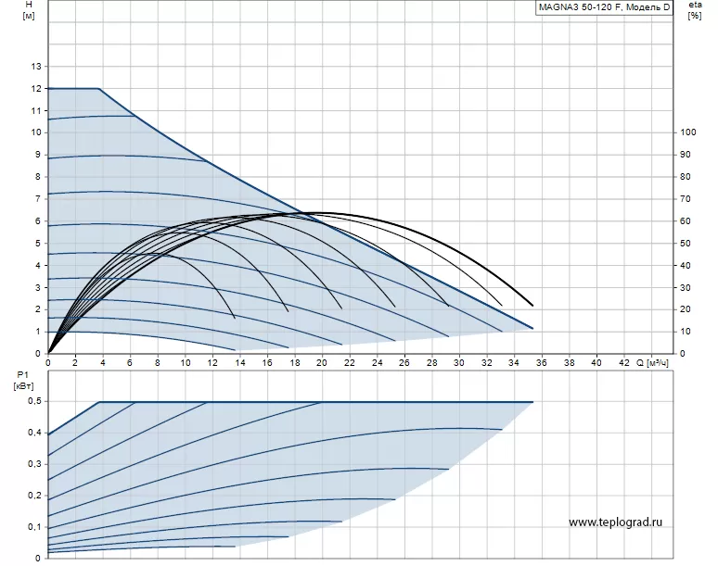Pick the 32 tick label on Q axis
This screenshot has width=718, height=566.
tap(487, 363)
